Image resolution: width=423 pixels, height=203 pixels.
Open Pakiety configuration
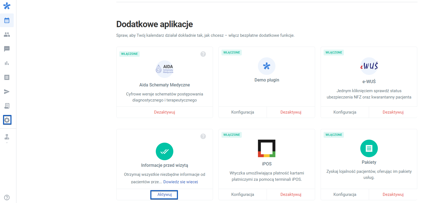point(345,194)
